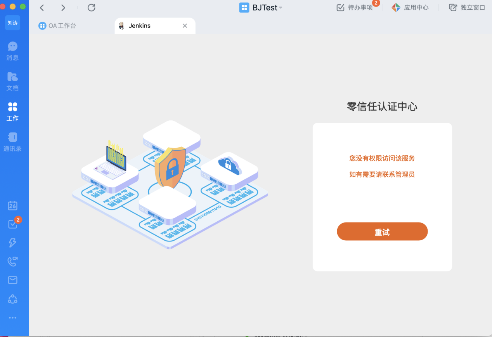Close the Jenkins tab
This screenshot has height=337, width=492.
click(185, 26)
